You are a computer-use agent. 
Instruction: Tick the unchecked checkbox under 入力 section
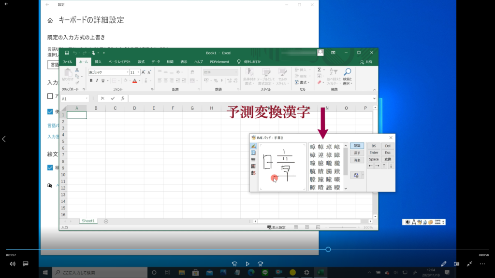50,96
